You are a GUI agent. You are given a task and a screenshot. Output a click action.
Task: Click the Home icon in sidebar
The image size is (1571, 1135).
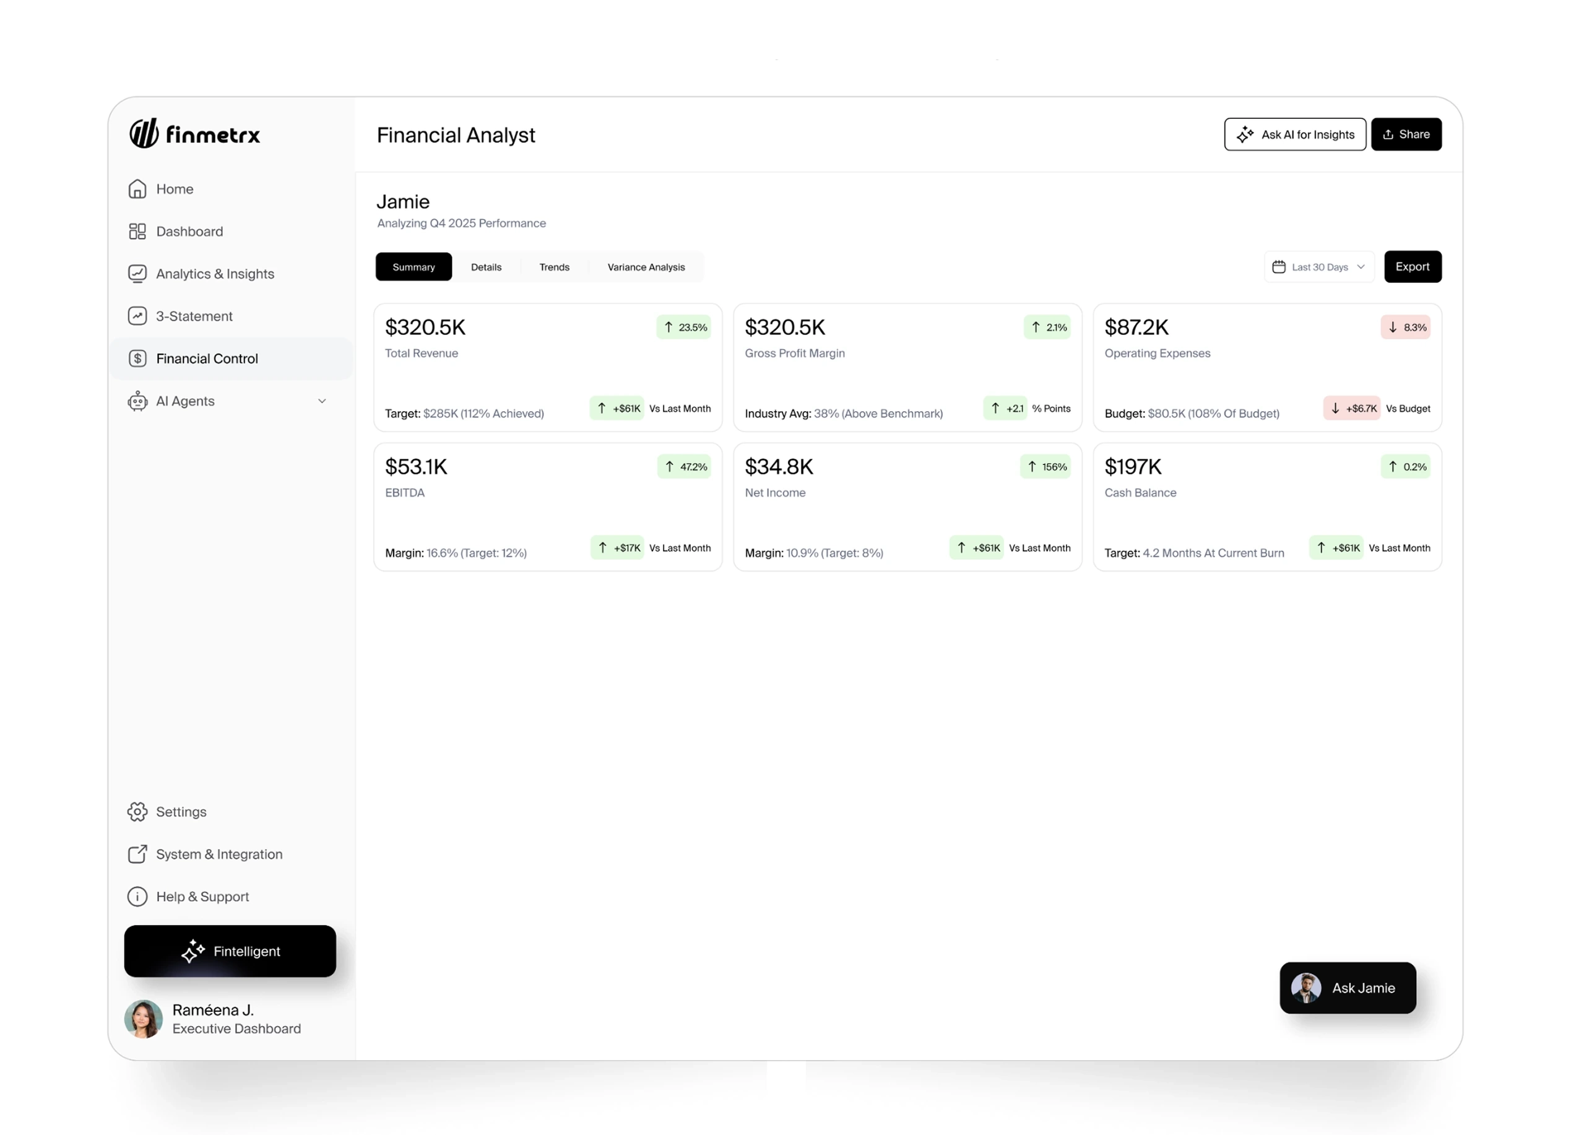137,189
